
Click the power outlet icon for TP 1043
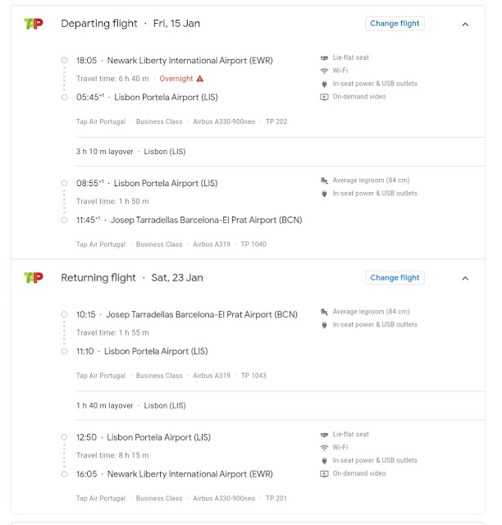324,325
